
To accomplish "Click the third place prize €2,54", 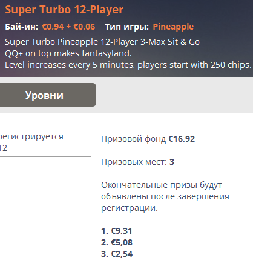I will pos(117,254).
